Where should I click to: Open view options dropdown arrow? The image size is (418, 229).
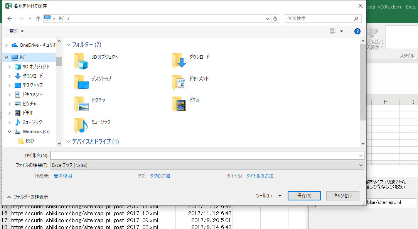pyautogui.click(x=341, y=31)
